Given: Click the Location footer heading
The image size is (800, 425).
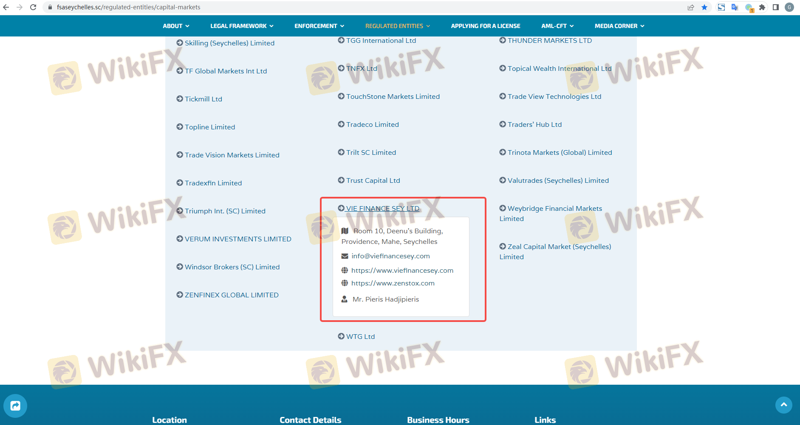Looking at the screenshot, I should coord(170,420).
